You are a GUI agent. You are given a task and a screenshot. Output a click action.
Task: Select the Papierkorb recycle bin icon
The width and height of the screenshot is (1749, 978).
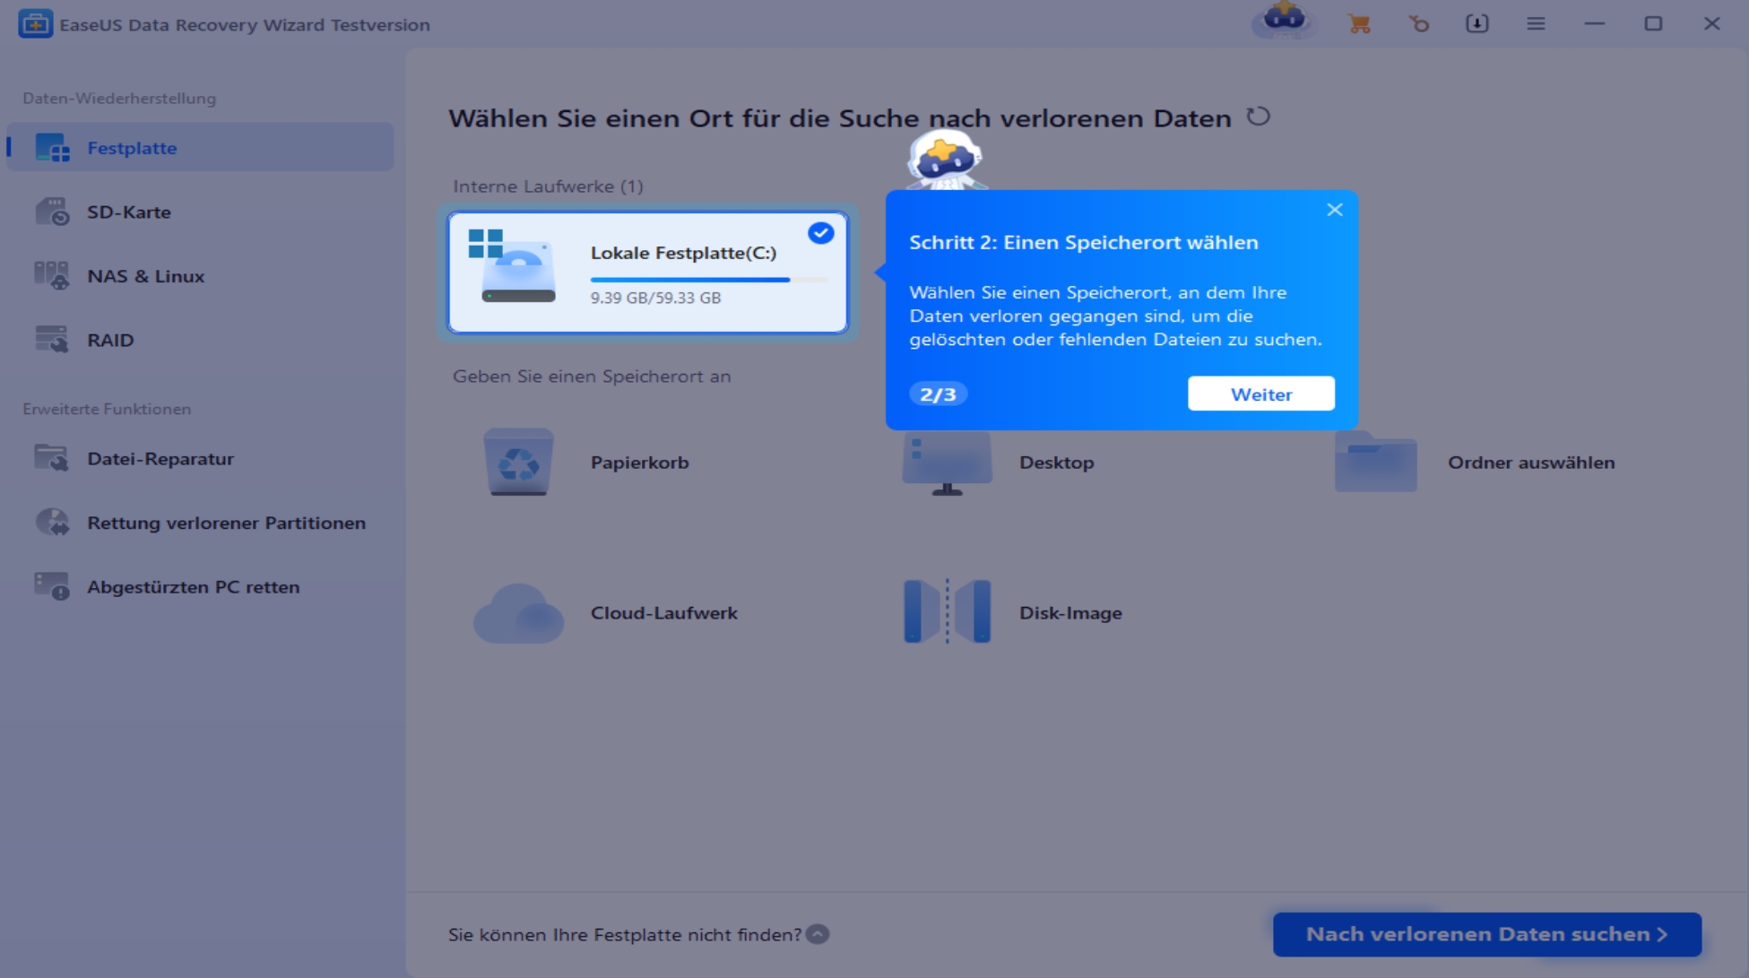pos(518,463)
